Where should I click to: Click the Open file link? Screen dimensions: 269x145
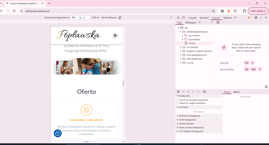coord(224,63)
